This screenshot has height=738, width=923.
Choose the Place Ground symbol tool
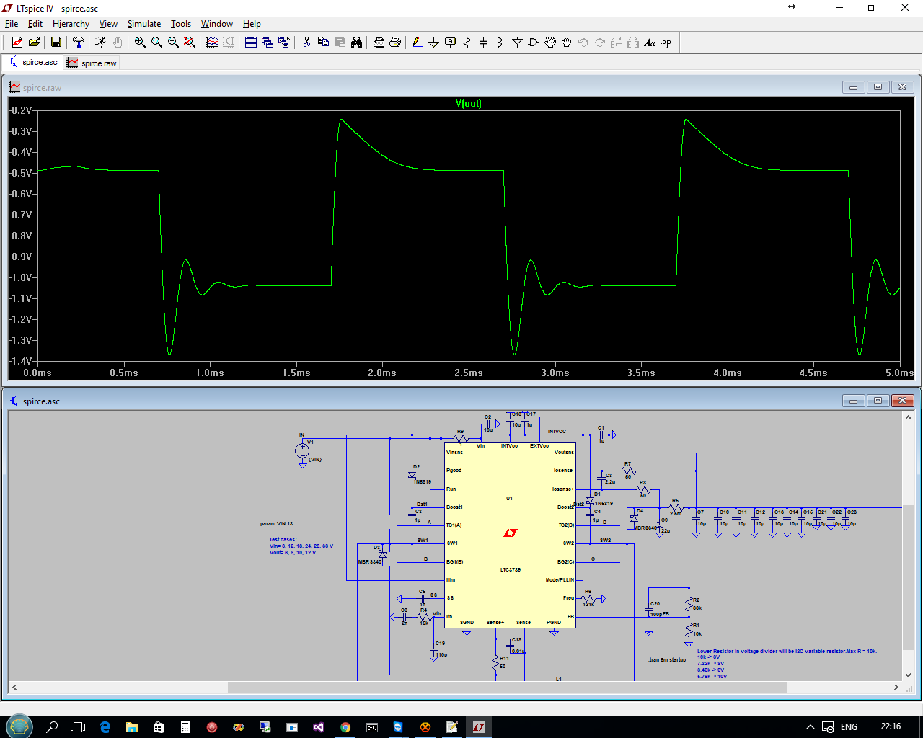point(434,43)
